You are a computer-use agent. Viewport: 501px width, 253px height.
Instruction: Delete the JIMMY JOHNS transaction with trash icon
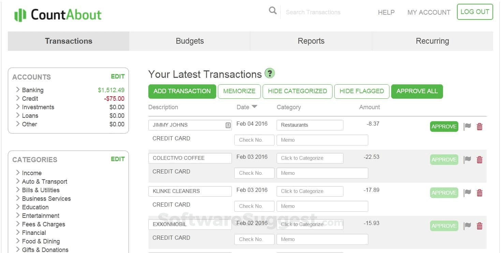[x=480, y=126]
